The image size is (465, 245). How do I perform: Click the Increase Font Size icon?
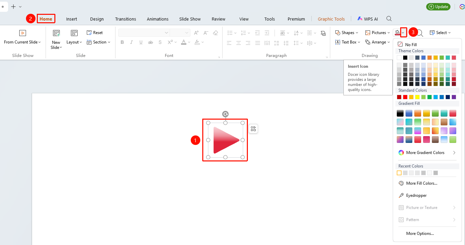pyautogui.click(x=196, y=33)
